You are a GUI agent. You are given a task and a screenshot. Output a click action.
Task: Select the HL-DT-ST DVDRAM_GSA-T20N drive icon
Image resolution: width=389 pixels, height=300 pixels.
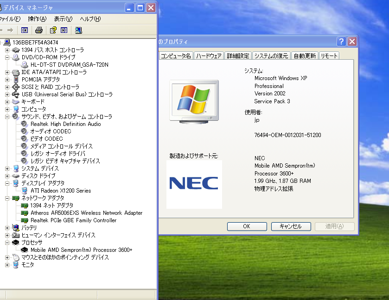(x=25, y=65)
